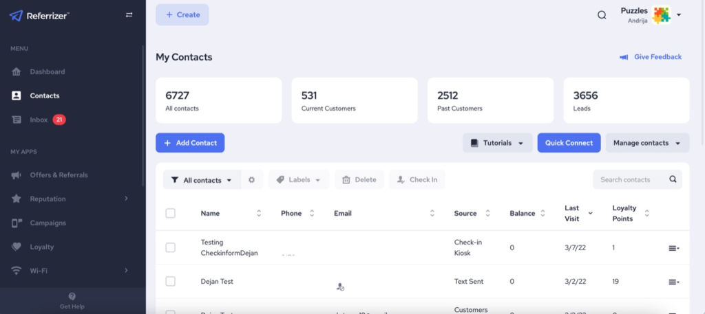Click the Search contacts input field
Screen dimensions: 705x314
point(630,180)
